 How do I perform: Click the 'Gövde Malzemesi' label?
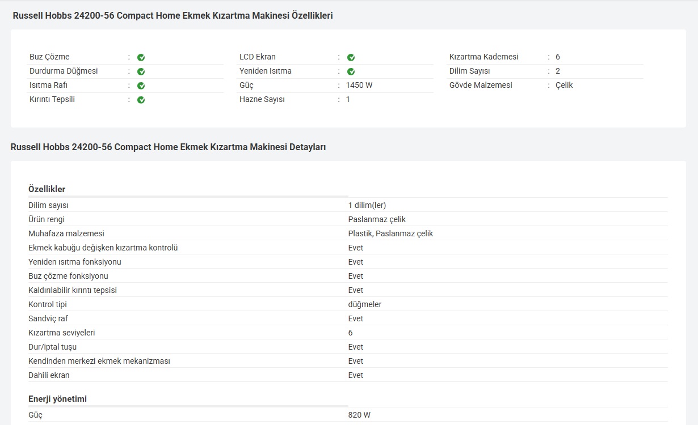[481, 85]
